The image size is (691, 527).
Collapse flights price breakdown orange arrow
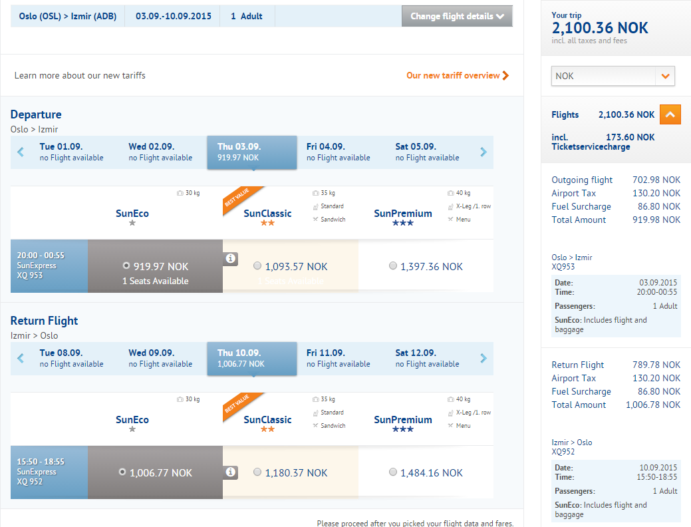pos(670,115)
